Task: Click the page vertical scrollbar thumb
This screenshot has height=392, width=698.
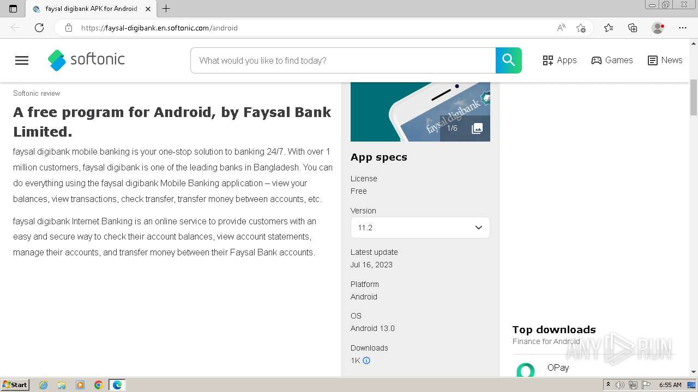Action: click(694, 97)
